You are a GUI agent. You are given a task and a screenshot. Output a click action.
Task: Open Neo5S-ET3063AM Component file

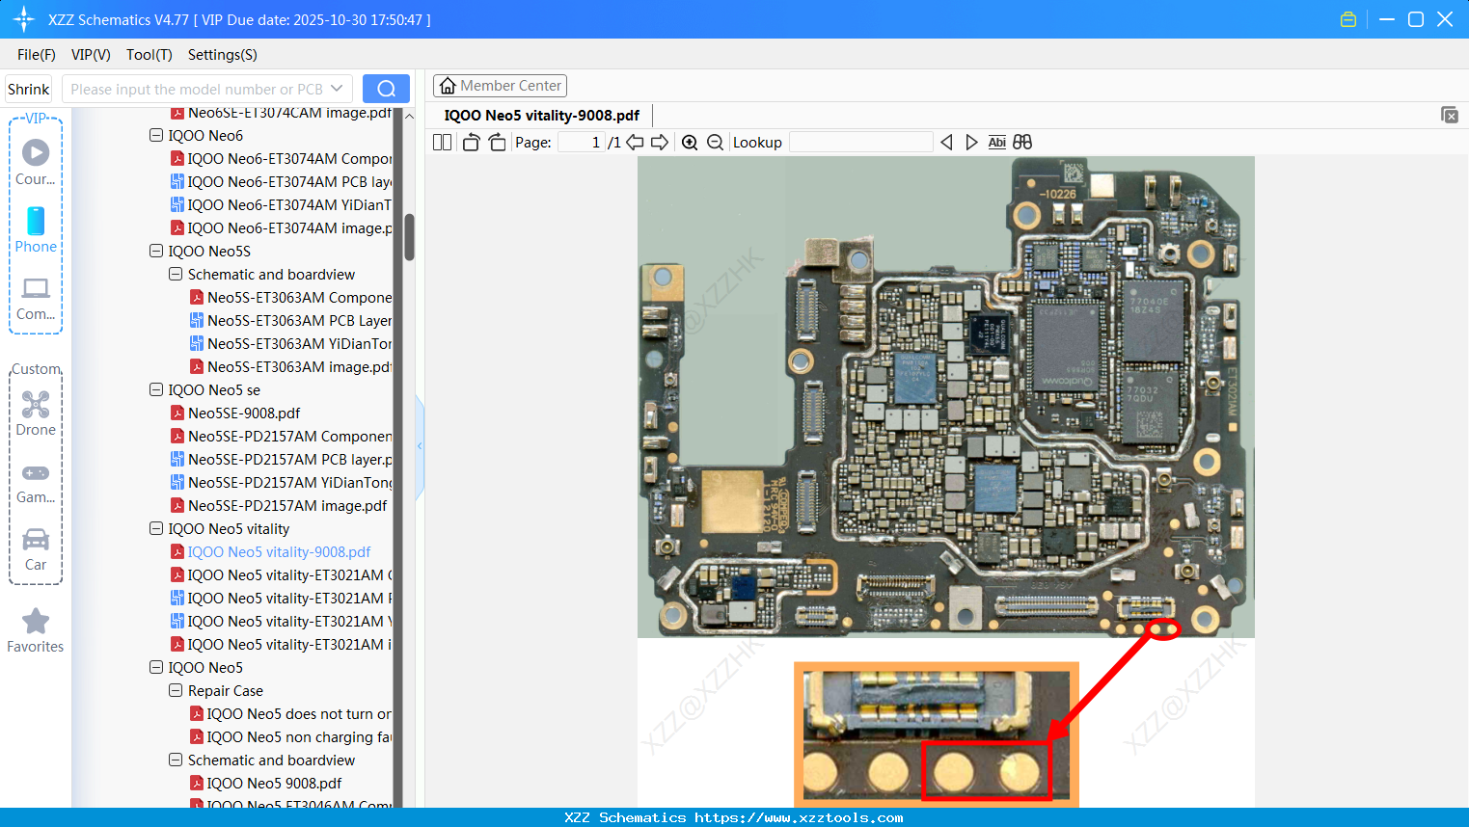[x=291, y=298]
